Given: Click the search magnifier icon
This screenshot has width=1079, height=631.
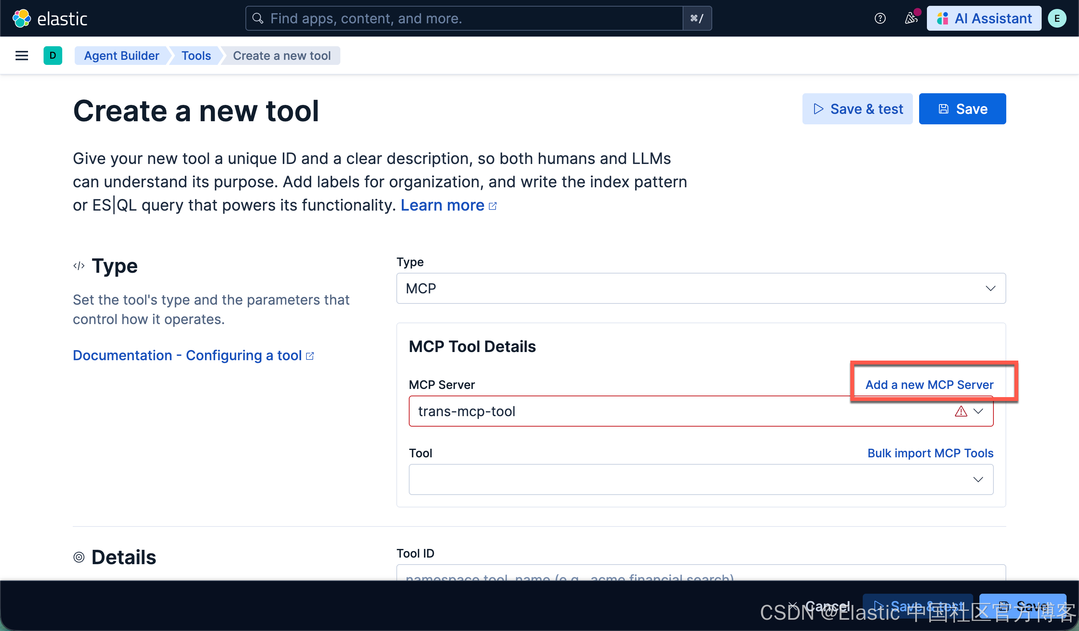Looking at the screenshot, I should (258, 18).
